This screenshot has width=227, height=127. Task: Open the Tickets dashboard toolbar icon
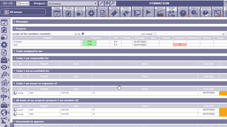pos(68,12)
